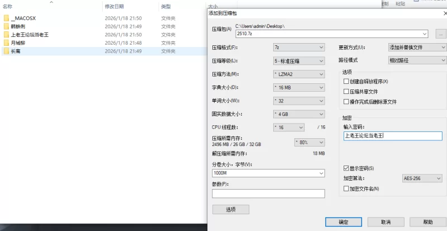Sort Explorer list by 修改日期 column
Image resolution: width=447 pixels, height=231 pixels.
(115, 6)
